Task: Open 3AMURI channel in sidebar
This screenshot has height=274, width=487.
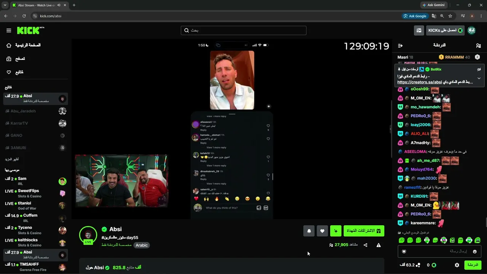Action: click(36, 148)
